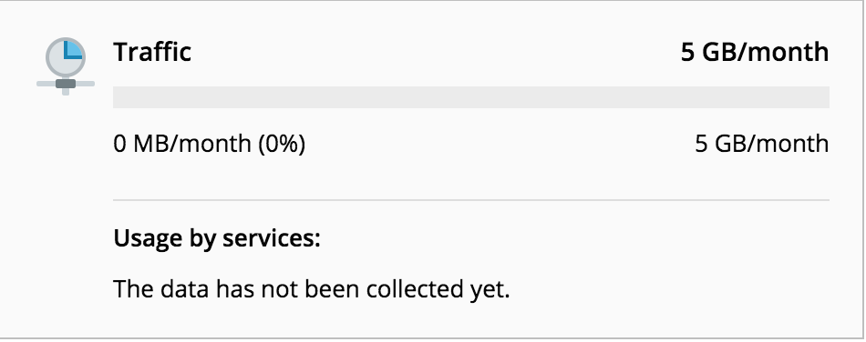Click the bold 5 GB/month limit

click(x=755, y=53)
